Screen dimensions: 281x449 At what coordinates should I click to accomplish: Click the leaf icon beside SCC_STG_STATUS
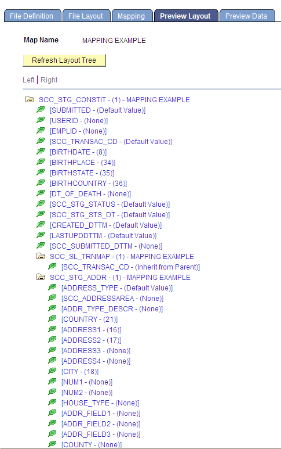41,204
